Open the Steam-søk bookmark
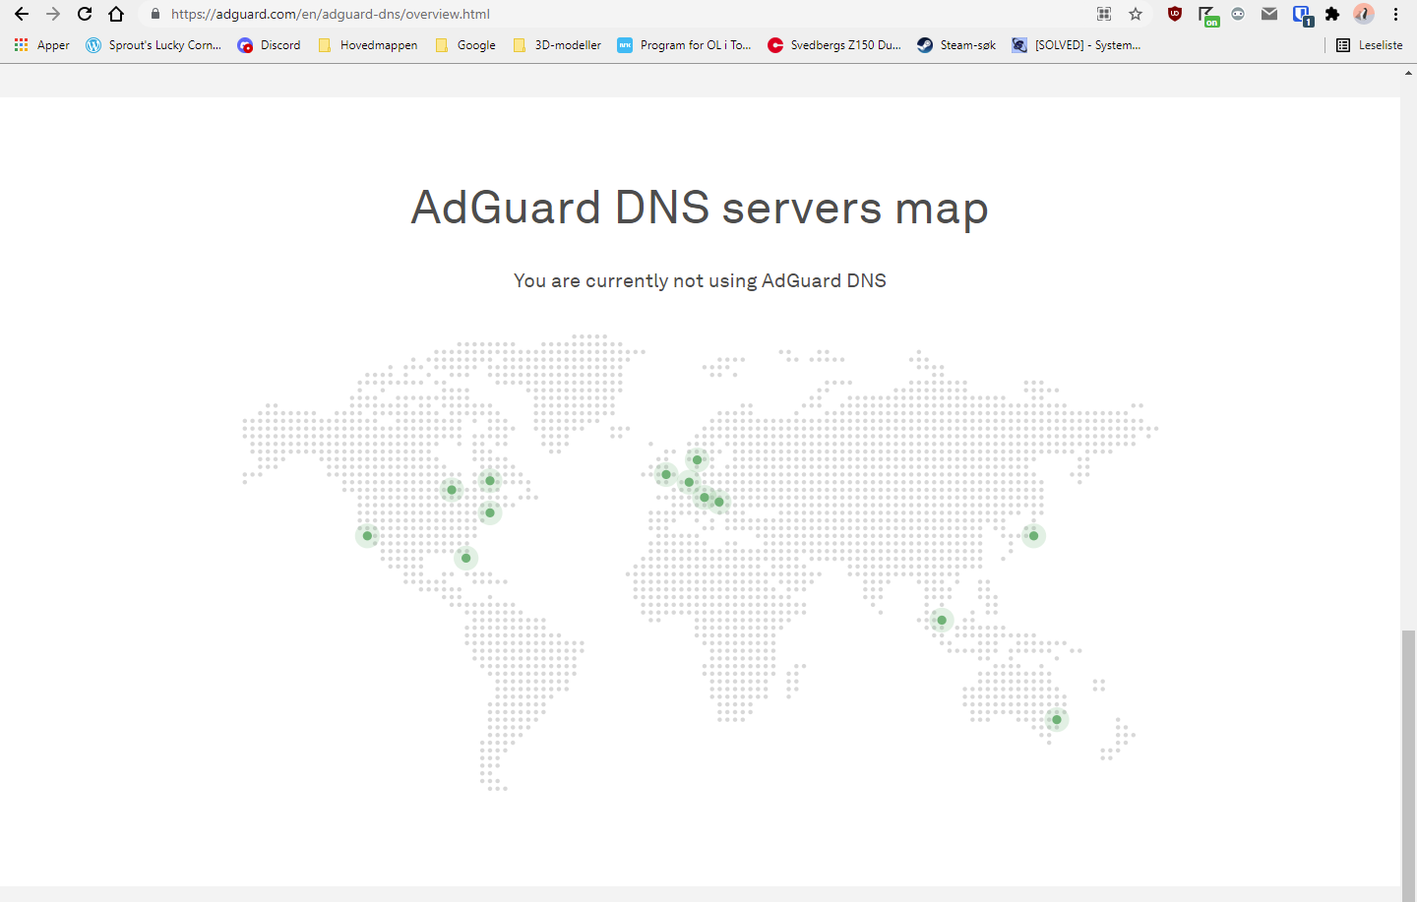This screenshot has height=902, width=1417. click(955, 44)
